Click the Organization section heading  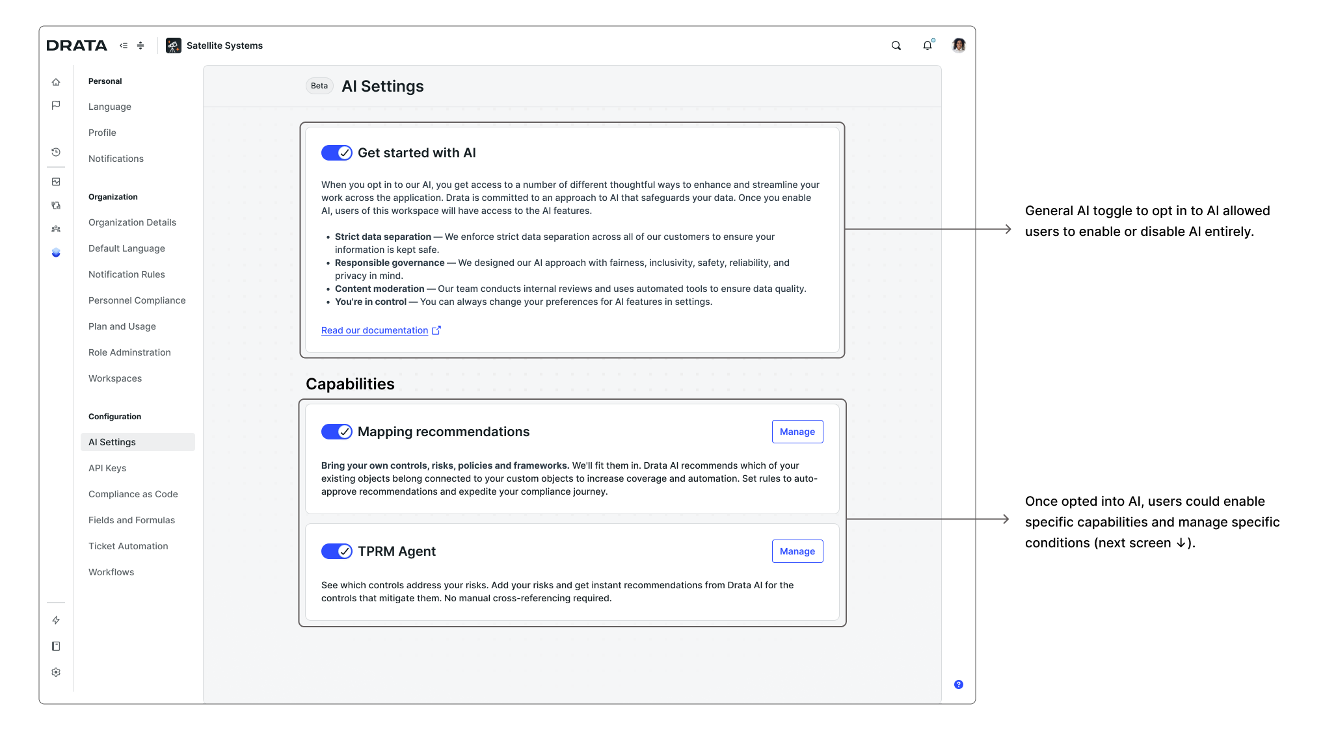click(x=113, y=197)
